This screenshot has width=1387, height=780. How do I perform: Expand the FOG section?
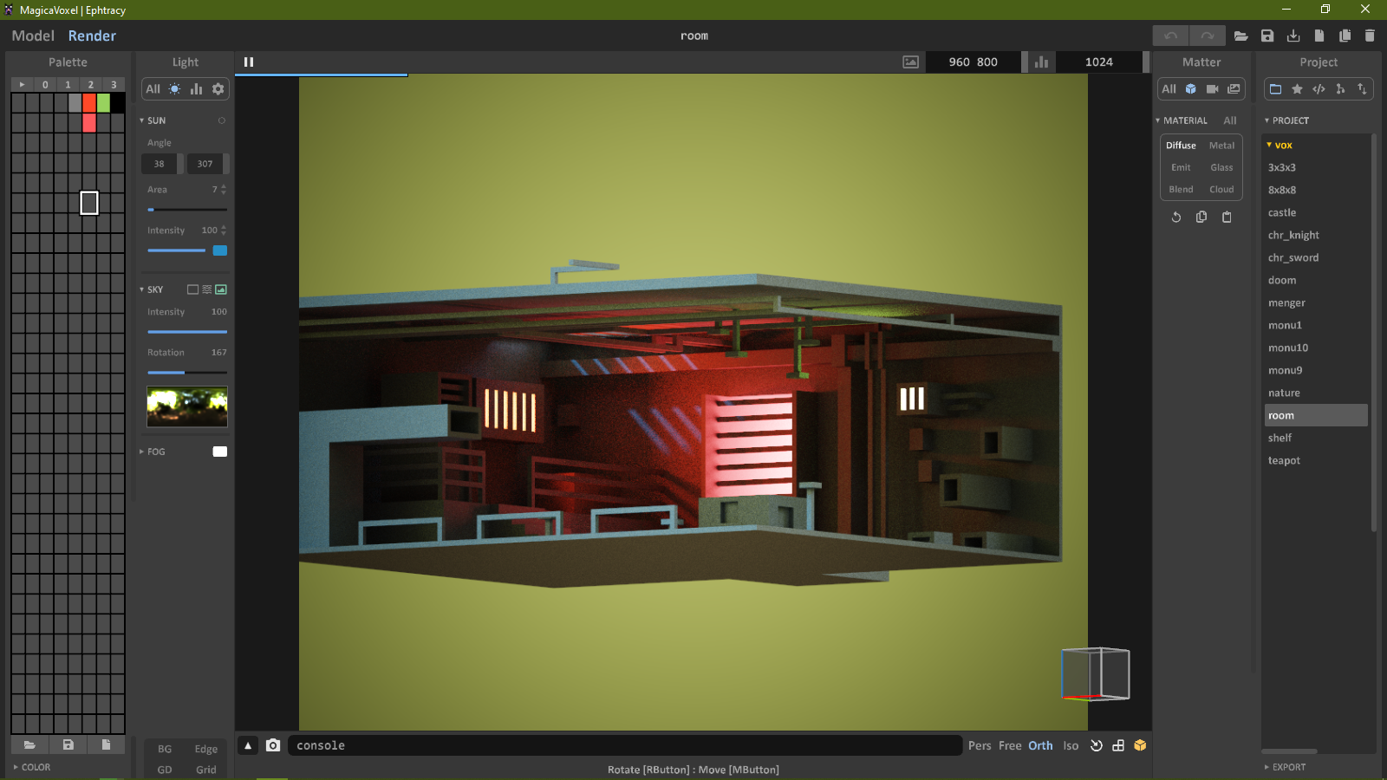[x=153, y=452]
